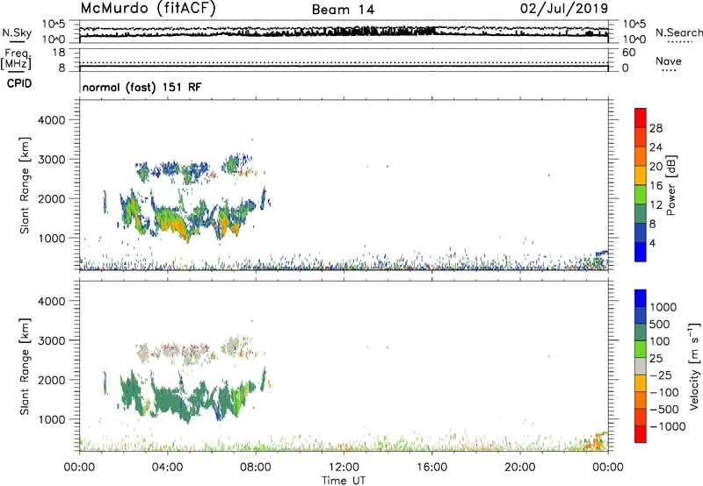The width and height of the screenshot is (703, 486).
Task: Click the "3000" tick on the power panel
Action: (52, 160)
